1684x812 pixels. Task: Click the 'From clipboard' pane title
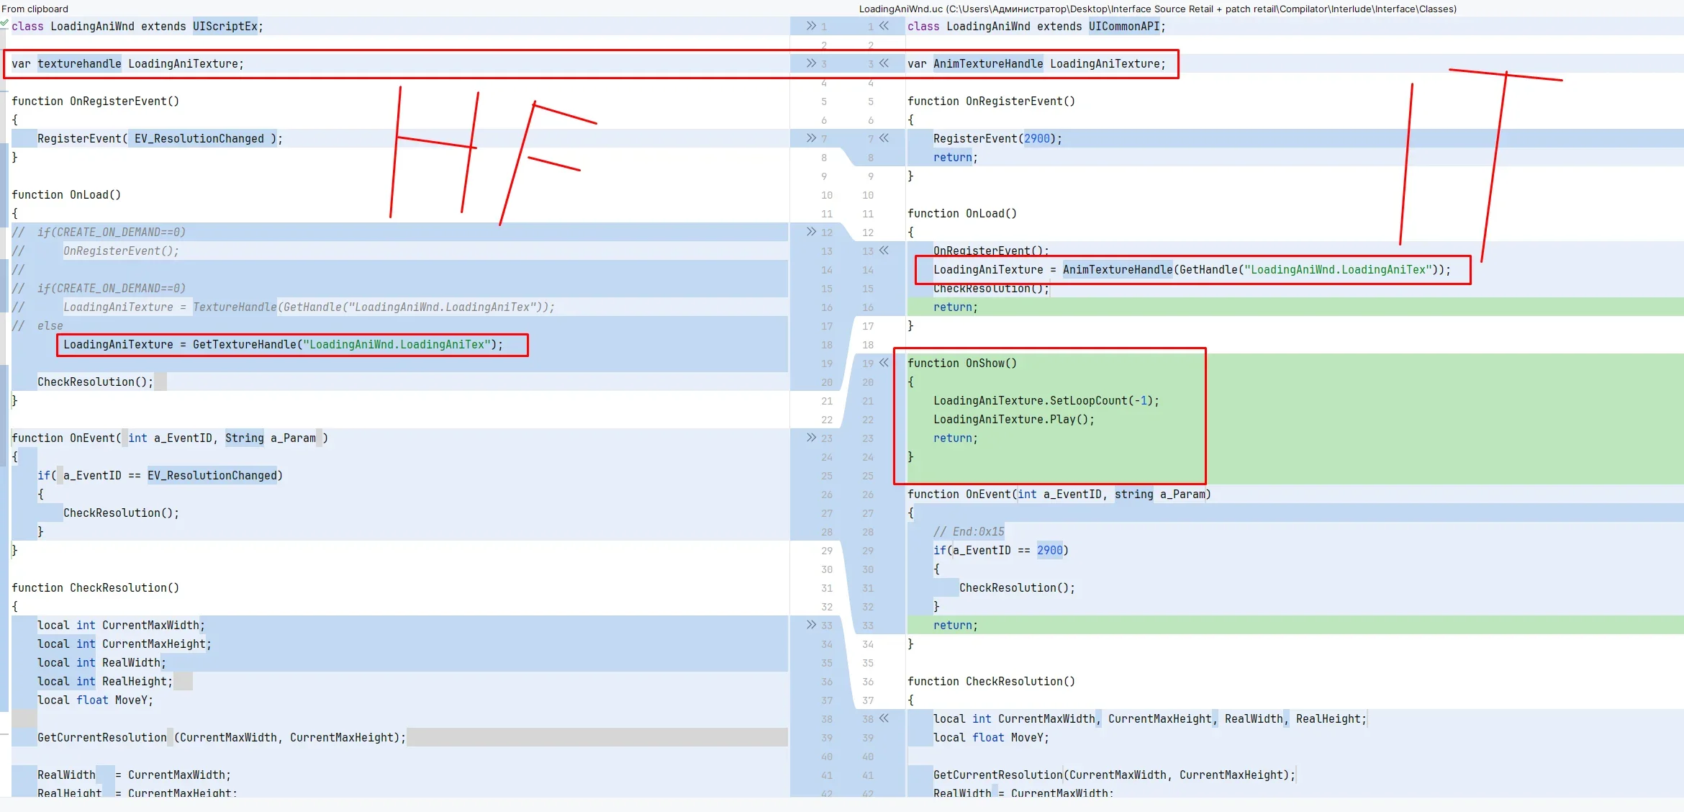[x=35, y=9]
